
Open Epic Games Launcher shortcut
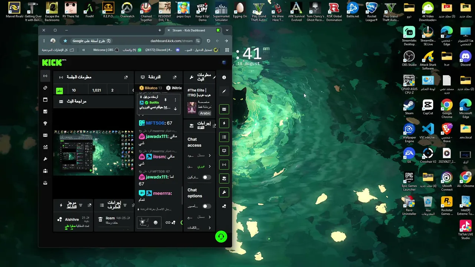point(409,181)
